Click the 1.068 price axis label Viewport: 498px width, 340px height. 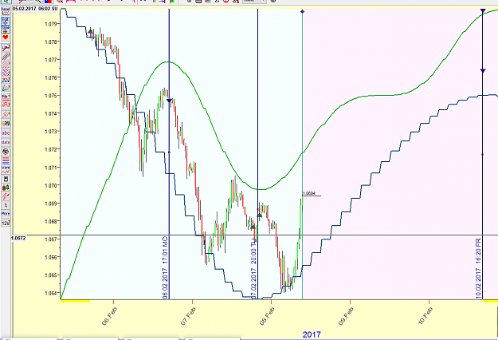click(x=51, y=221)
